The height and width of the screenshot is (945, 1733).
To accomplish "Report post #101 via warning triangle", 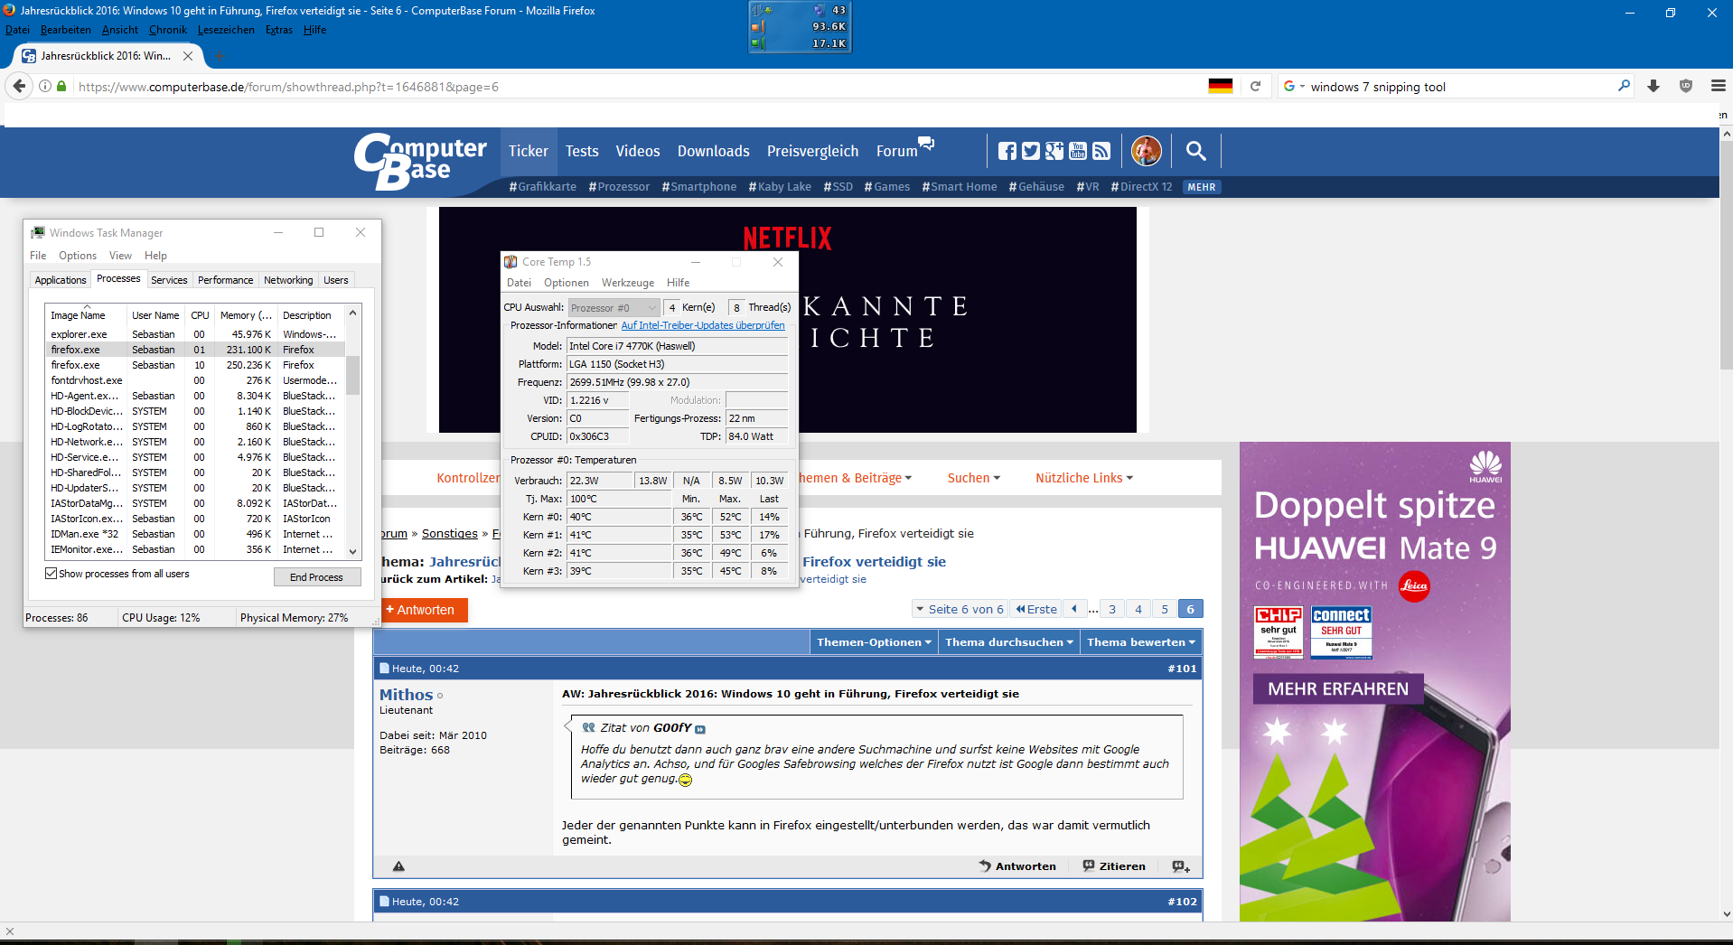I will point(398,866).
